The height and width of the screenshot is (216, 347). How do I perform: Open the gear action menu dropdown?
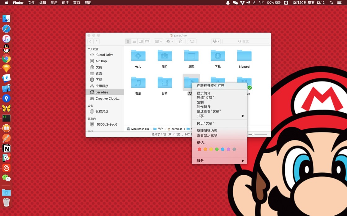(x=170, y=41)
